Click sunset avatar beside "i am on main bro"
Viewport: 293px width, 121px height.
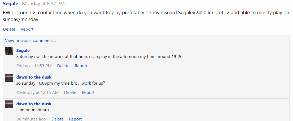click(x=9, y=104)
